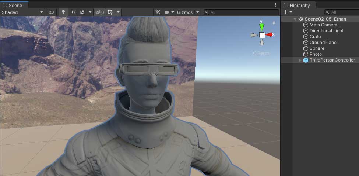Click the blue ThirdPersonController prefab icon
359x176 pixels.
(306, 60)
